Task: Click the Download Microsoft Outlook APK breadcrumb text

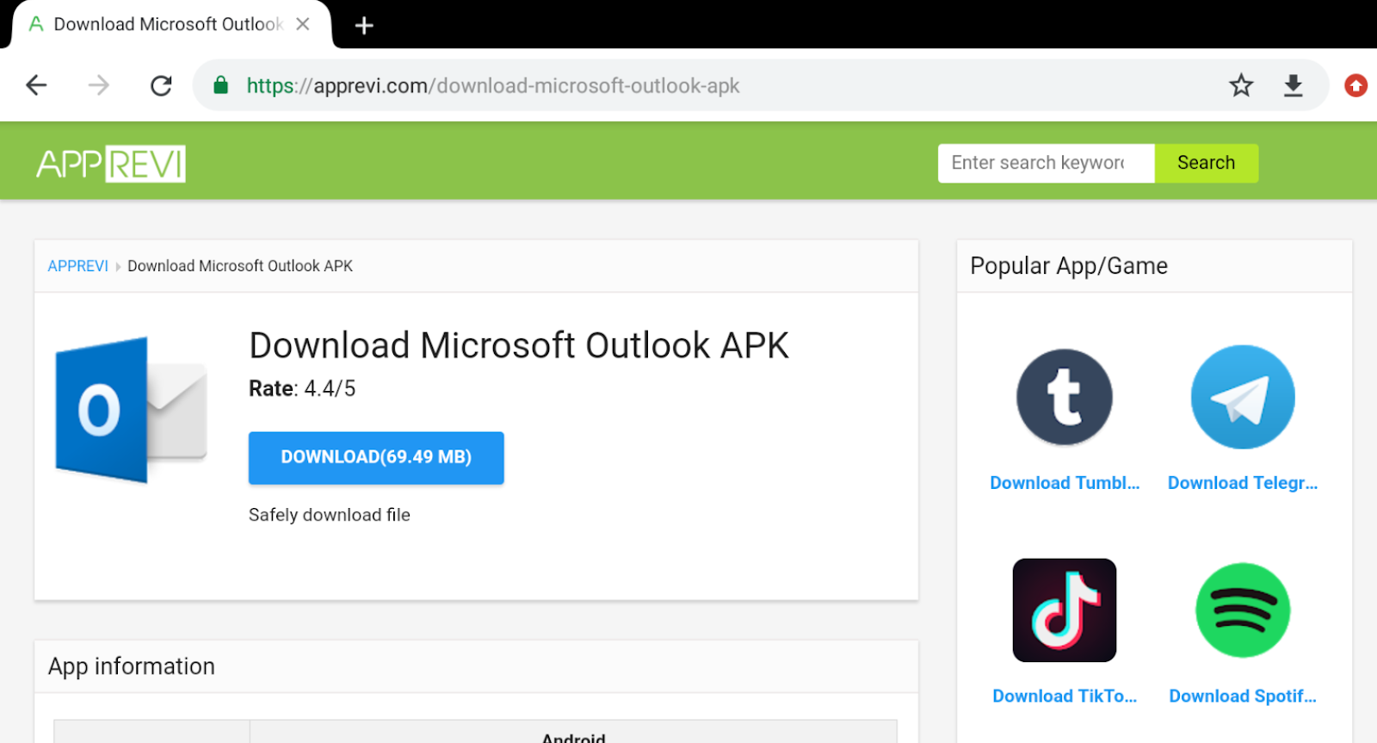Action: pos(240,266)
